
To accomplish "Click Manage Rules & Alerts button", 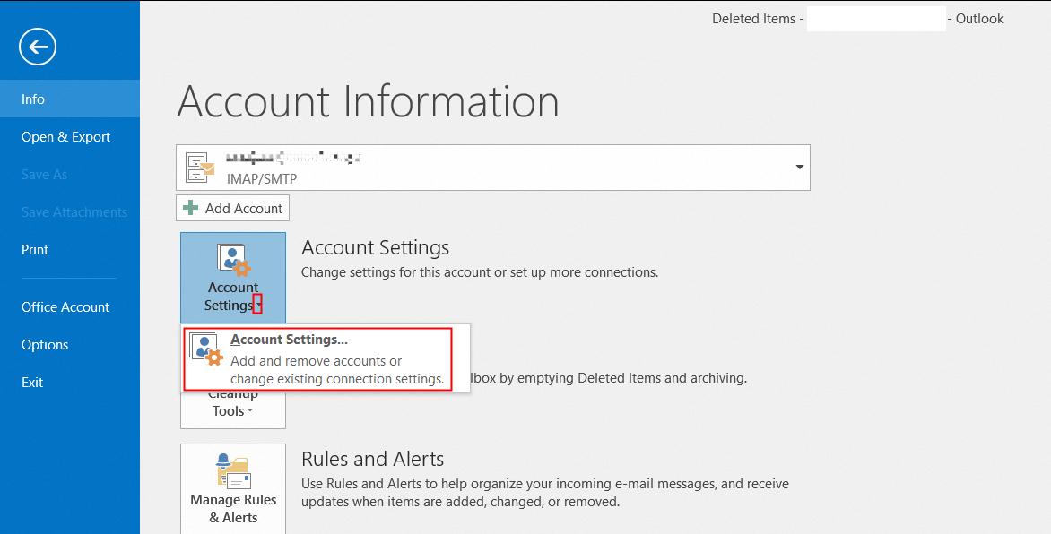I will 232,489.
